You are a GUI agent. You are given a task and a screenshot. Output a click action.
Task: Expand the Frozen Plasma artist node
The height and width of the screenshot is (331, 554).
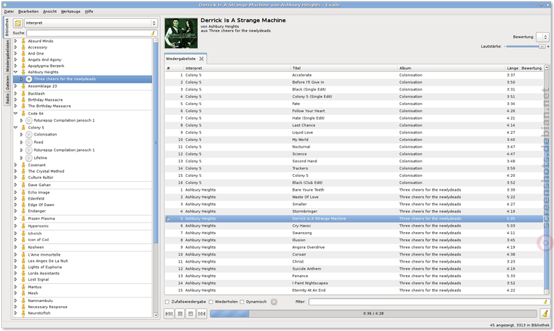point(15,218)
